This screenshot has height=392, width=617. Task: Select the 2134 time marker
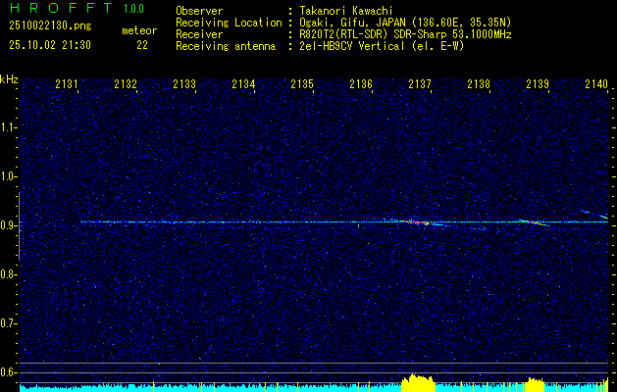[x=244, y=85]
